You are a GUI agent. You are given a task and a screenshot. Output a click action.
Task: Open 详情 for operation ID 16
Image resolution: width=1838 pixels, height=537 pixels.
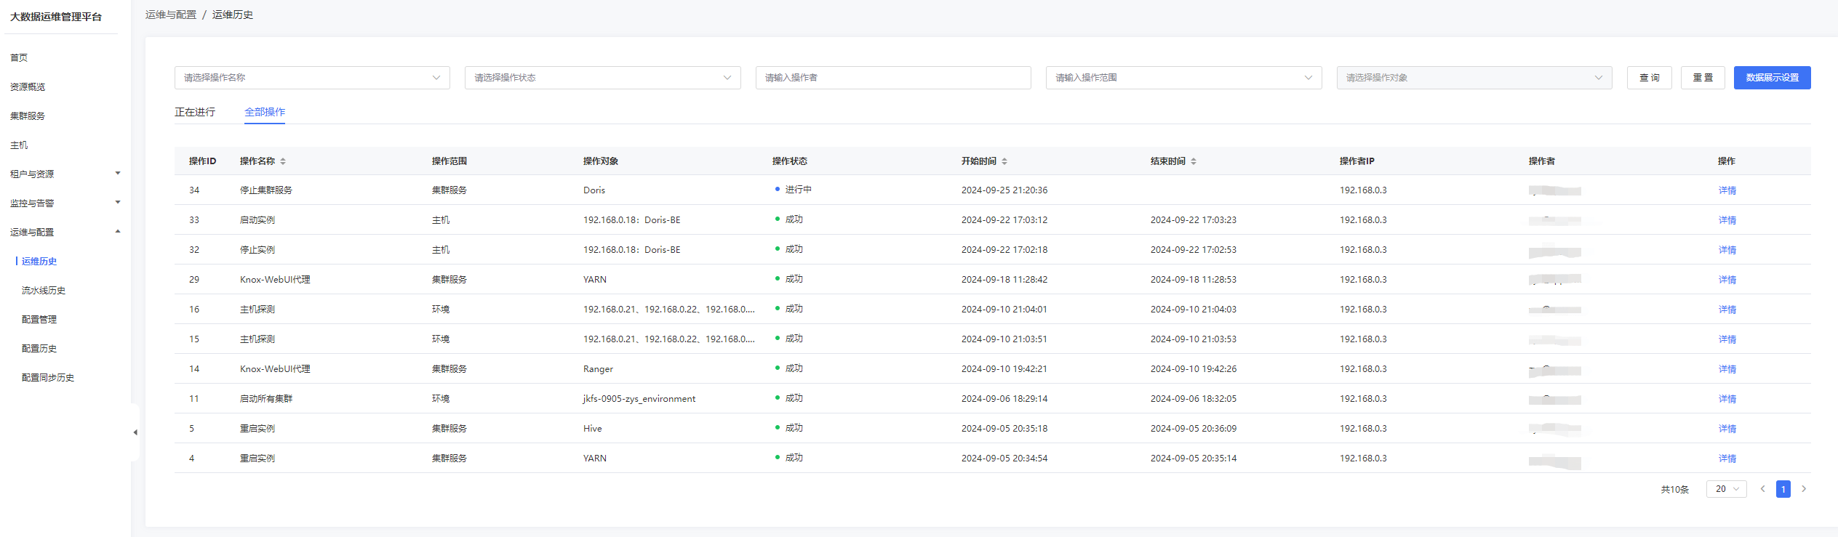[1727, 310]
